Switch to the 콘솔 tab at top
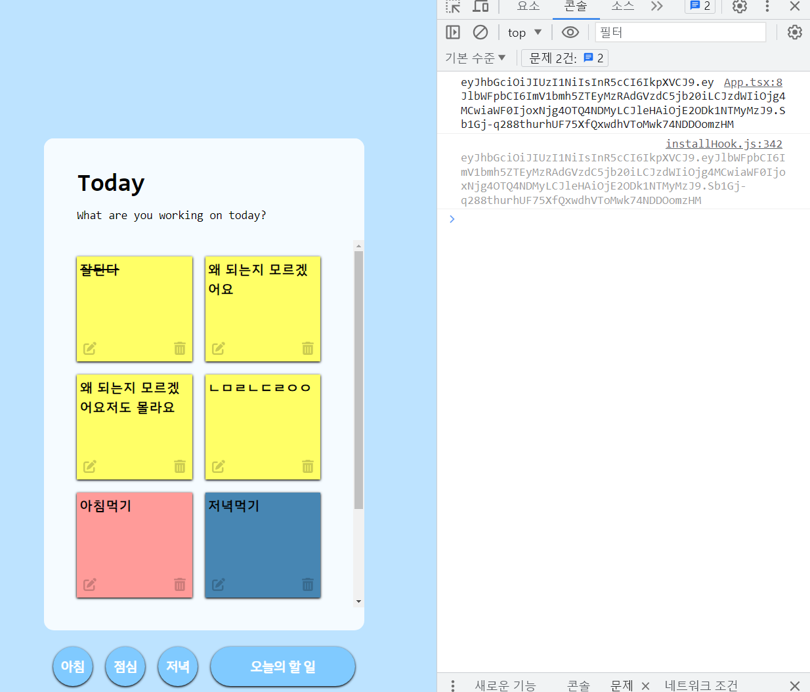This screenshot has height=692, width=810. 576,7
